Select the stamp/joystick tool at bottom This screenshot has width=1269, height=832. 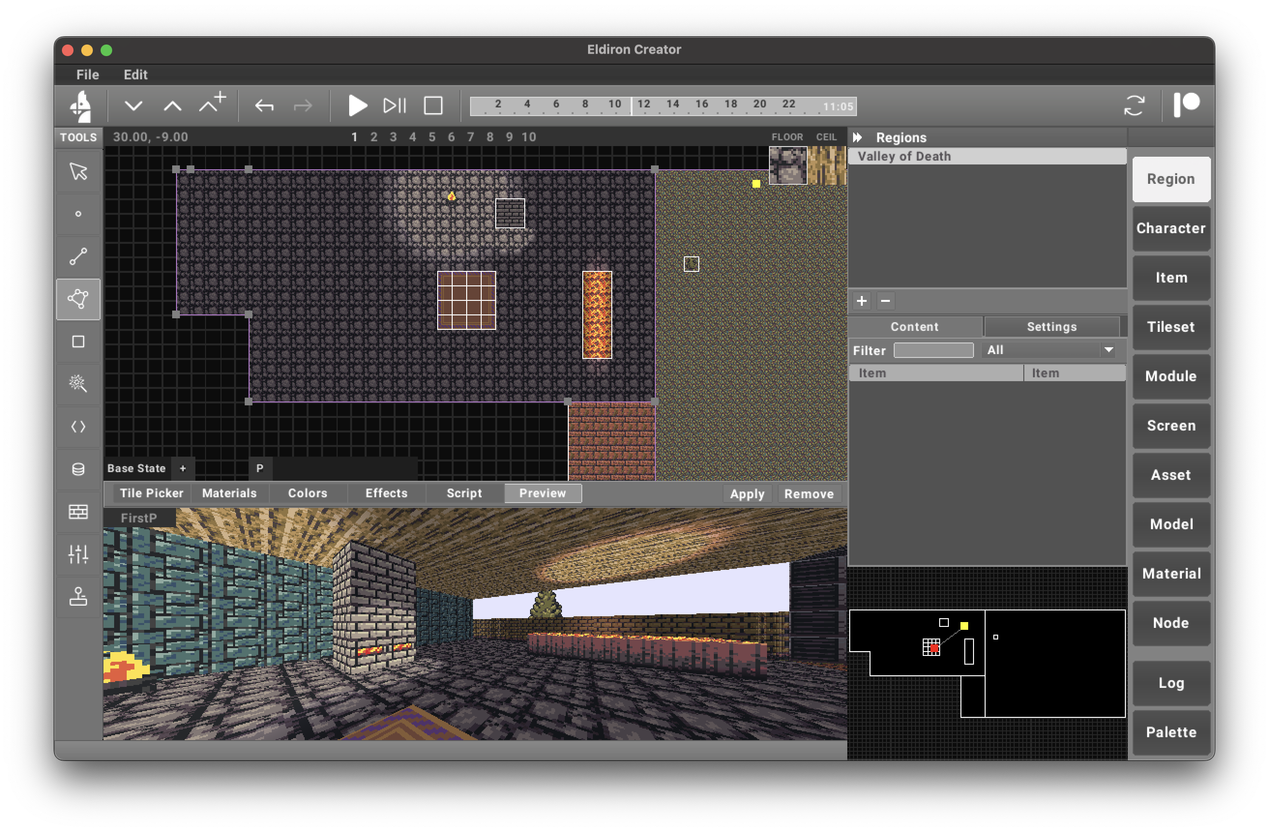(x=78, y=597)
